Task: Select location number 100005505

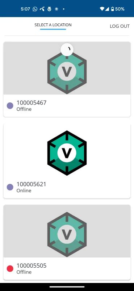Action: 32,266
